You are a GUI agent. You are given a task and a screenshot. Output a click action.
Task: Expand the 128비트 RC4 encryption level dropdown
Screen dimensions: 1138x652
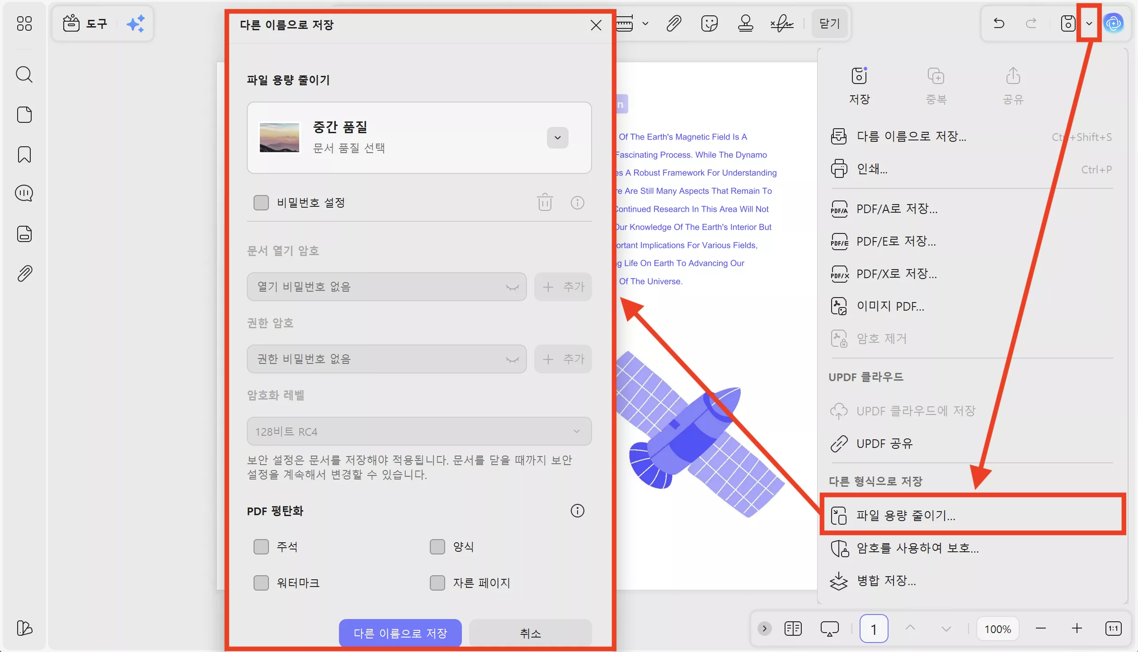point(576,431)
